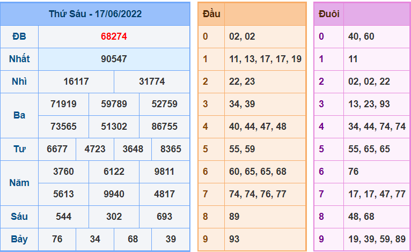Click the date header Thứ Sáu - 17/06/2022
The image size is (411, 252).
click(x=95, y=14)
